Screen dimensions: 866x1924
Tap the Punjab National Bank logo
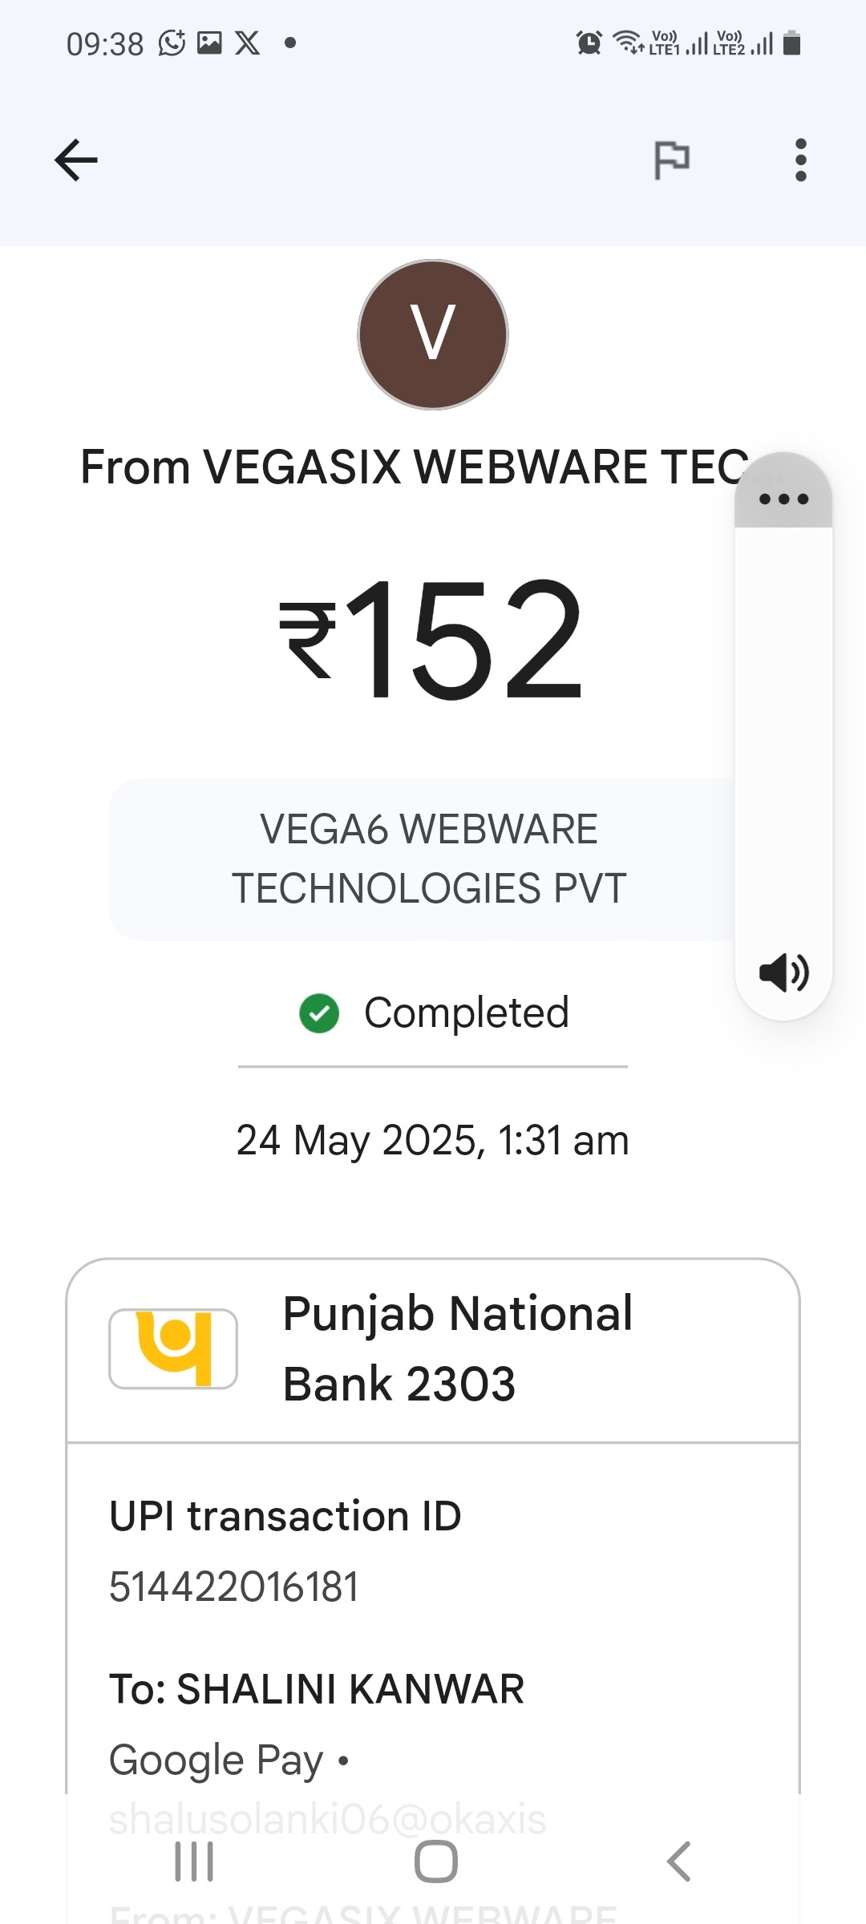[173, 1348]
